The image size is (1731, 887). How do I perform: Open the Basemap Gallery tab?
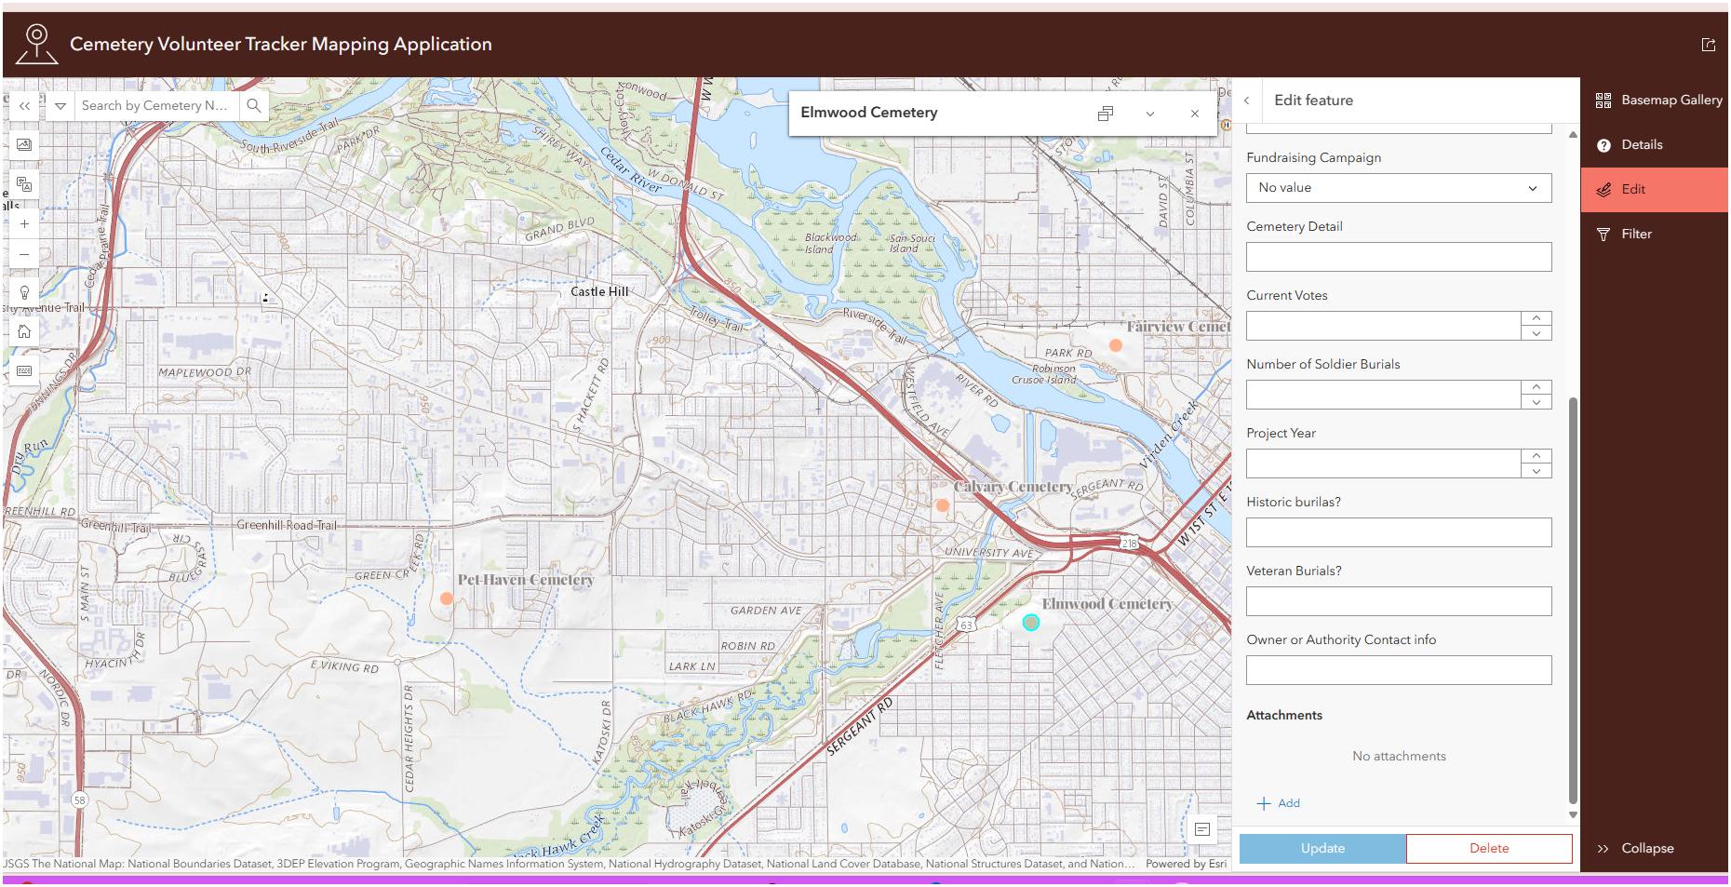pos(1655,101)
